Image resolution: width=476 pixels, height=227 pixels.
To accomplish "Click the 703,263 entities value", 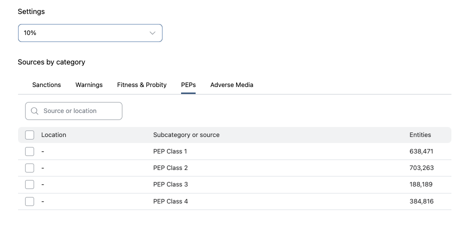I will click(x=421, y=168).
